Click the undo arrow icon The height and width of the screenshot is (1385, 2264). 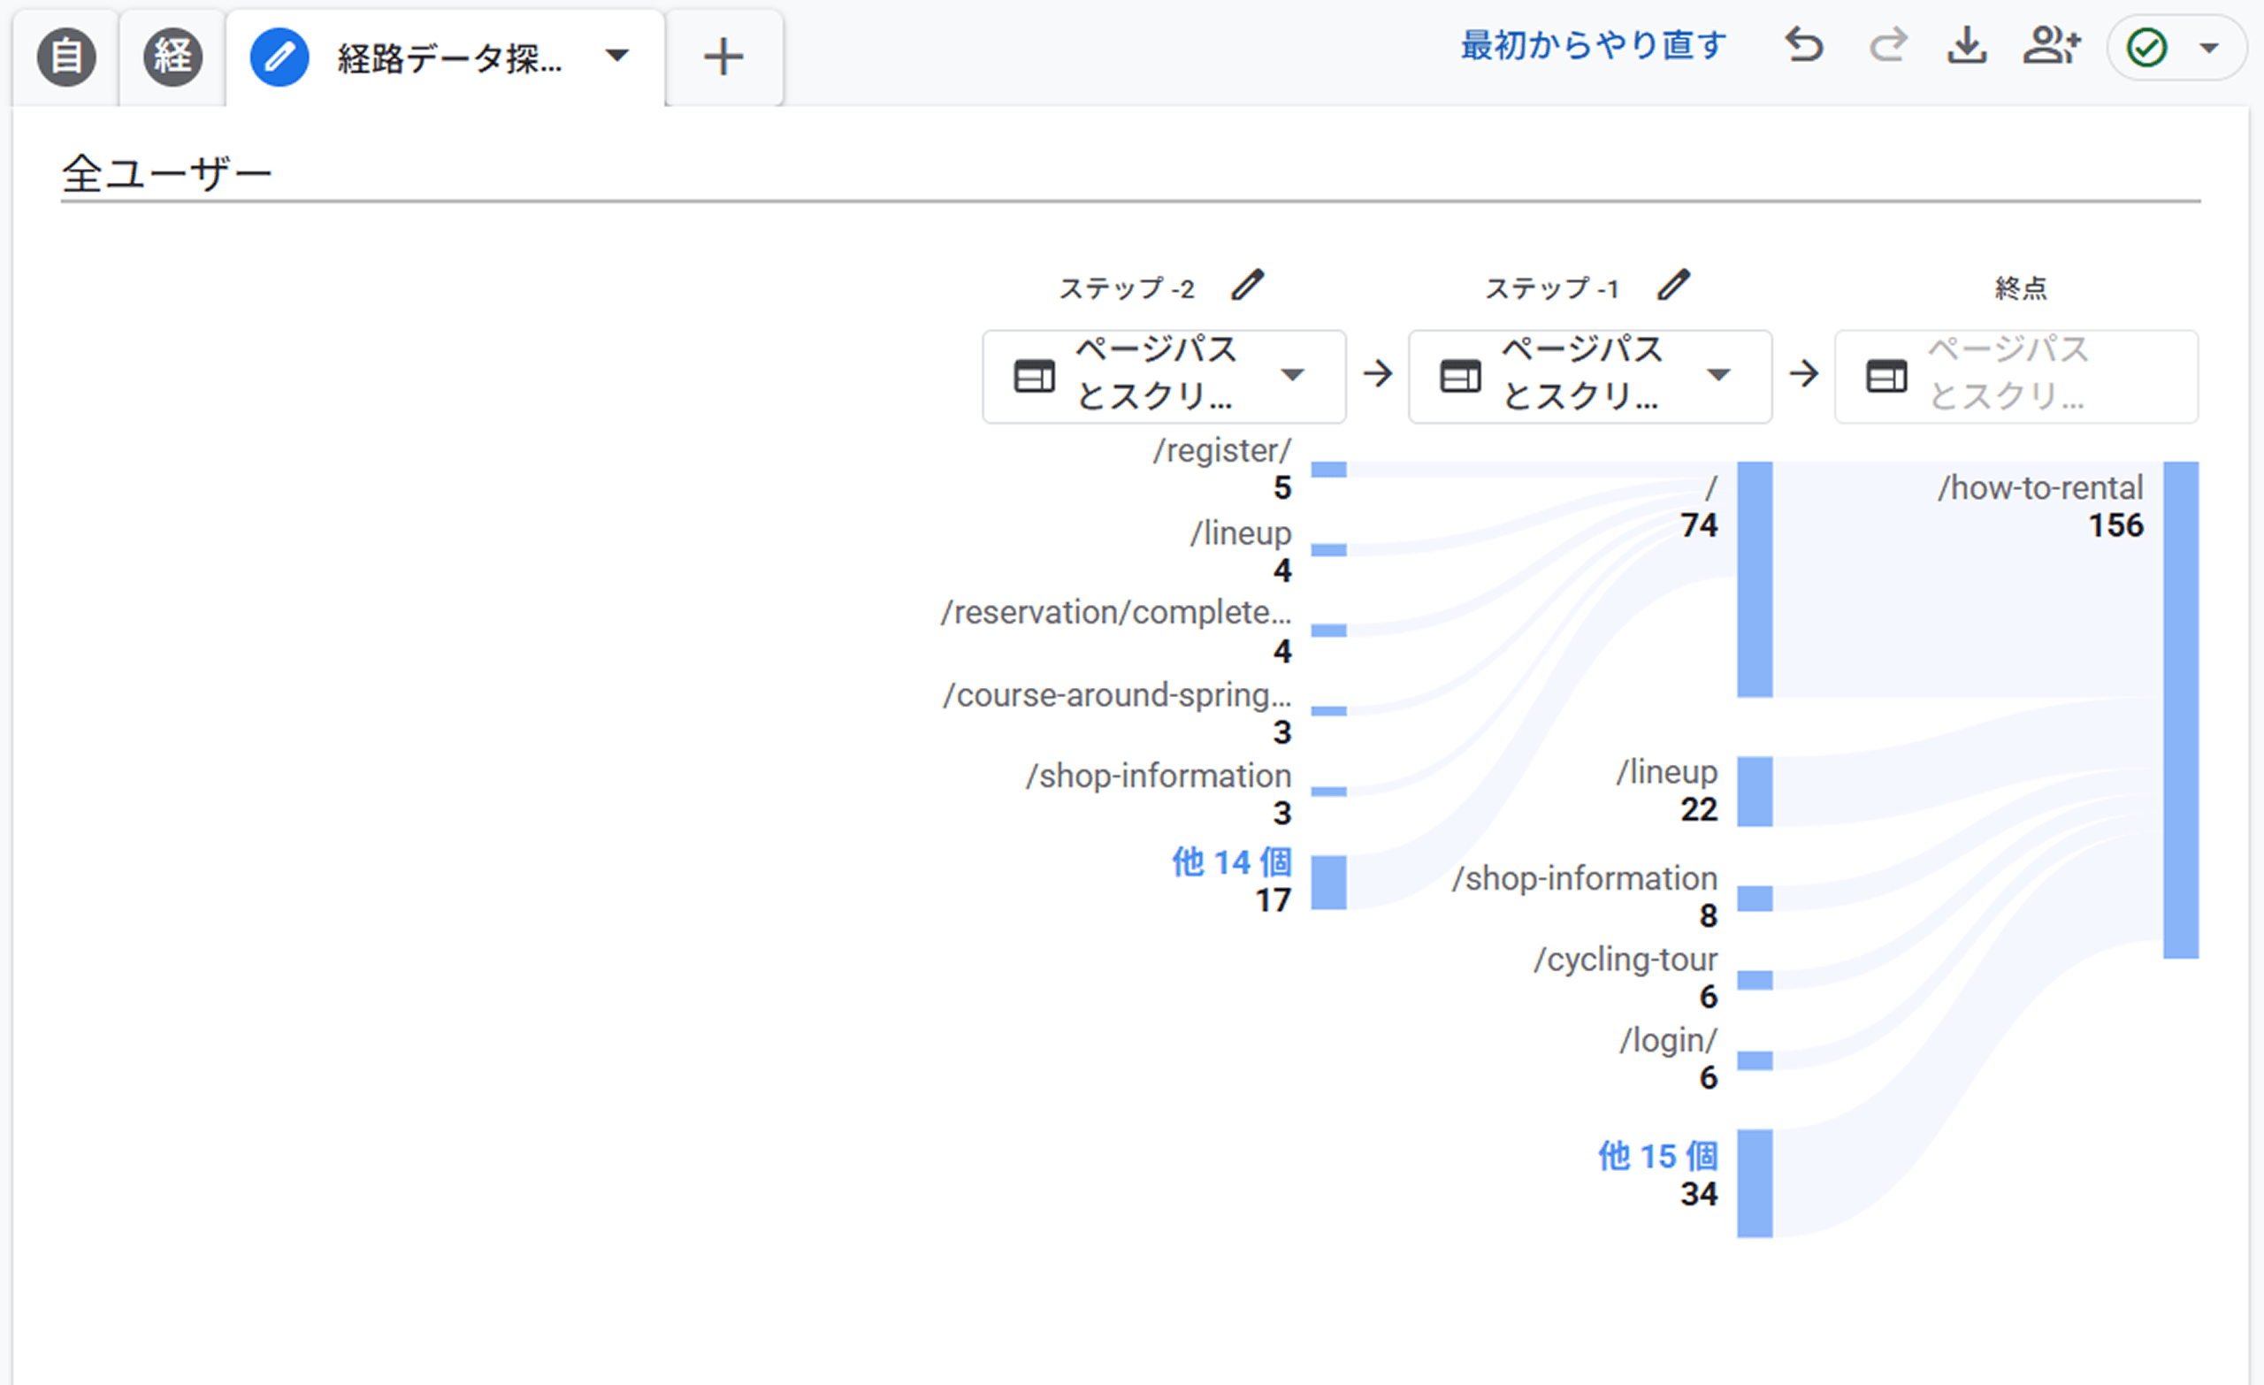pos(1805,45)
